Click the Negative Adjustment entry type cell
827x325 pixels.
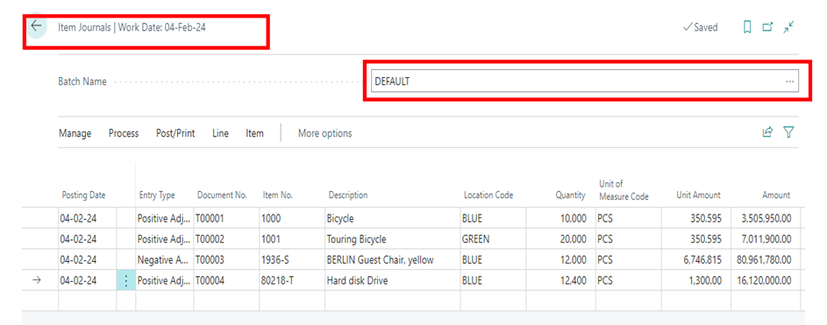pyautogui.click(x=164, y=259)
